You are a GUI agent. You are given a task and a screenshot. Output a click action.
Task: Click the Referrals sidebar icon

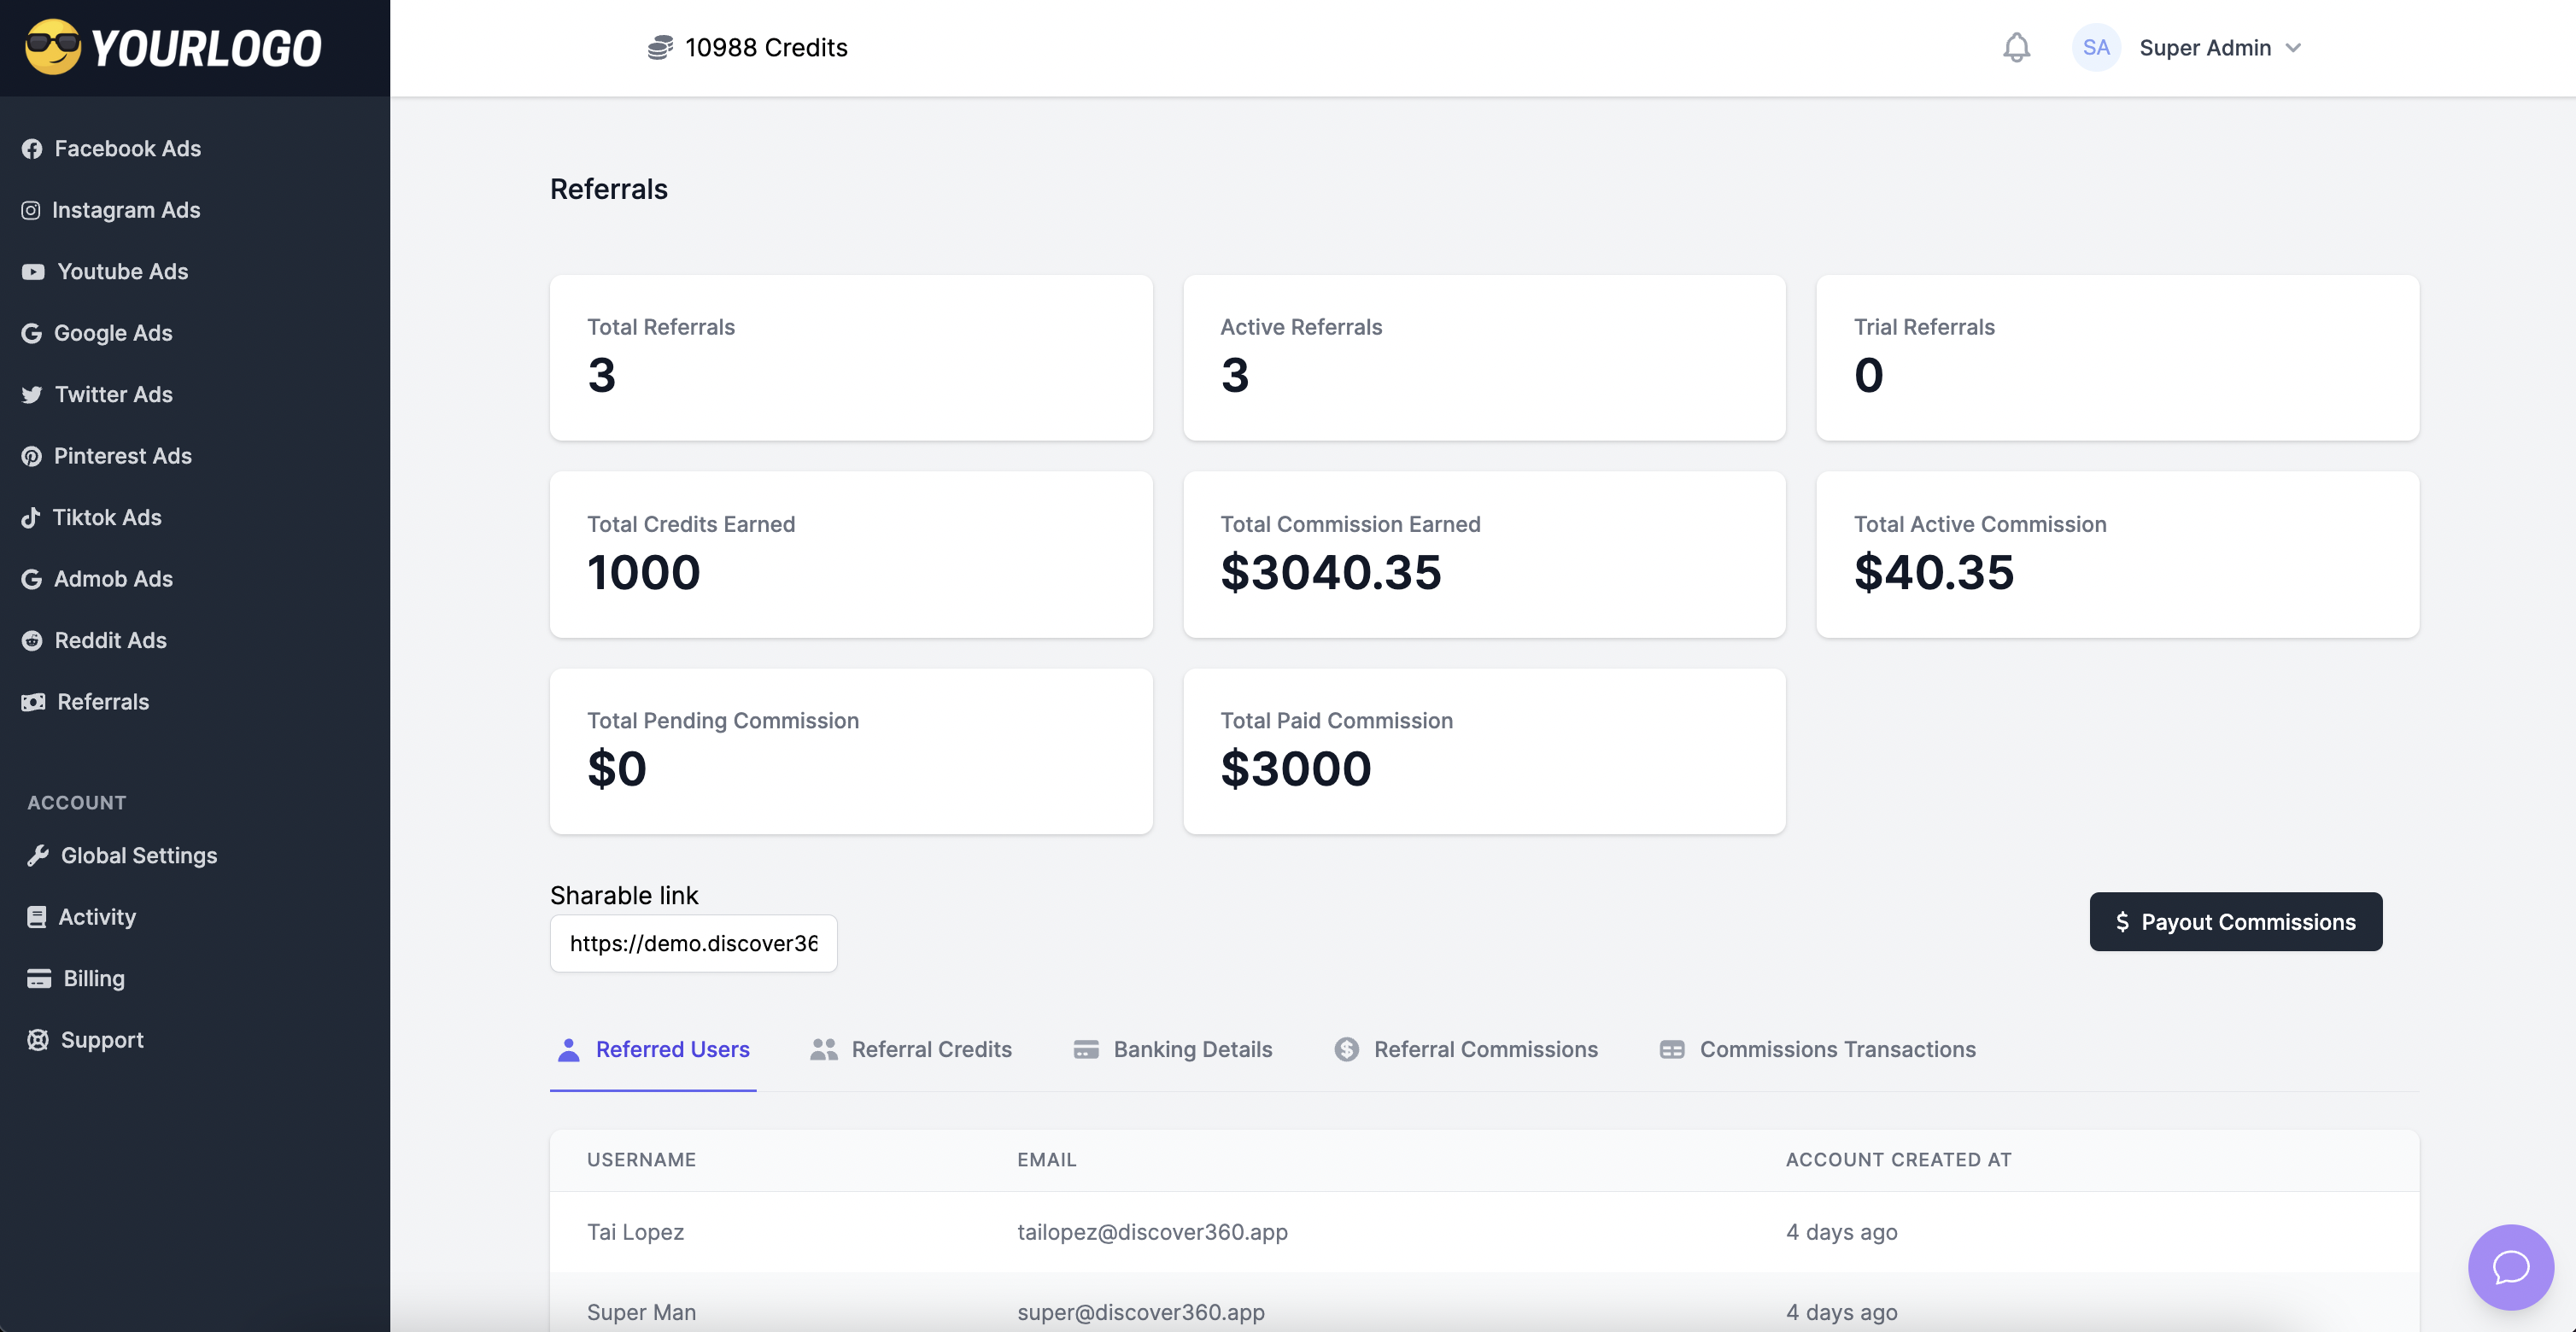click(31, 702)
